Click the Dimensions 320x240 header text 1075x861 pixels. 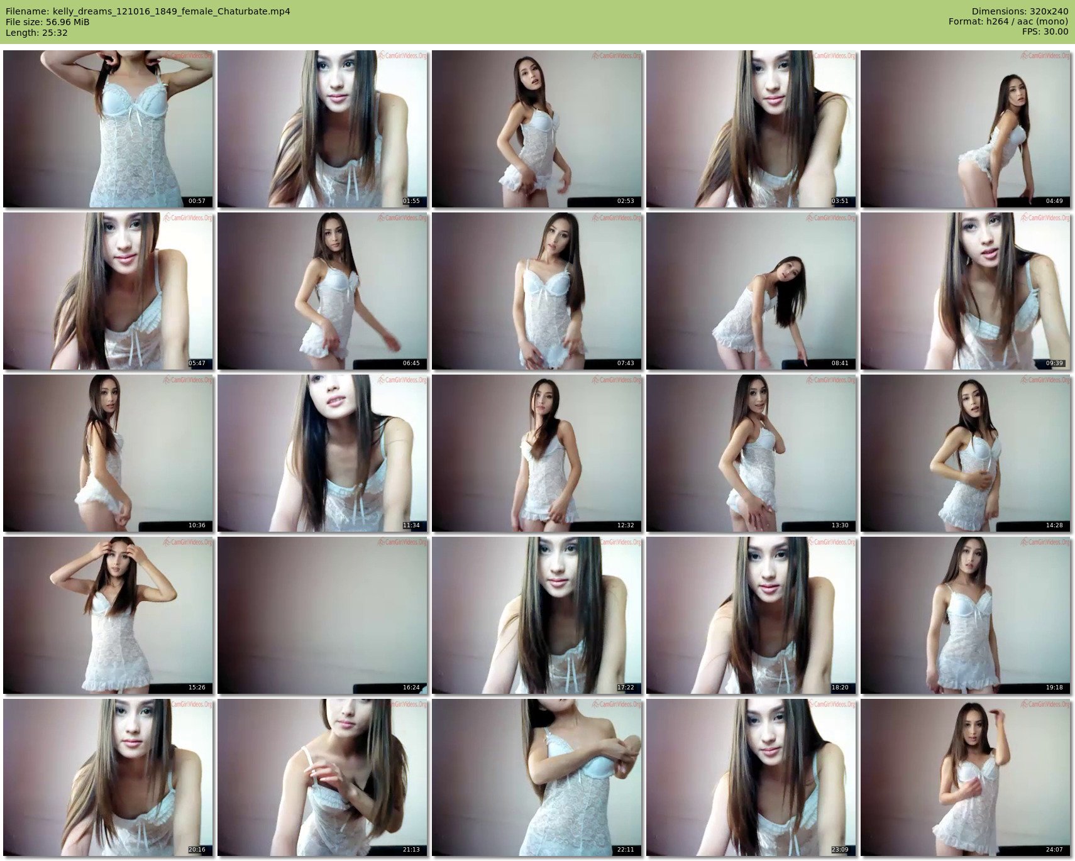[x=1020, y=11]
